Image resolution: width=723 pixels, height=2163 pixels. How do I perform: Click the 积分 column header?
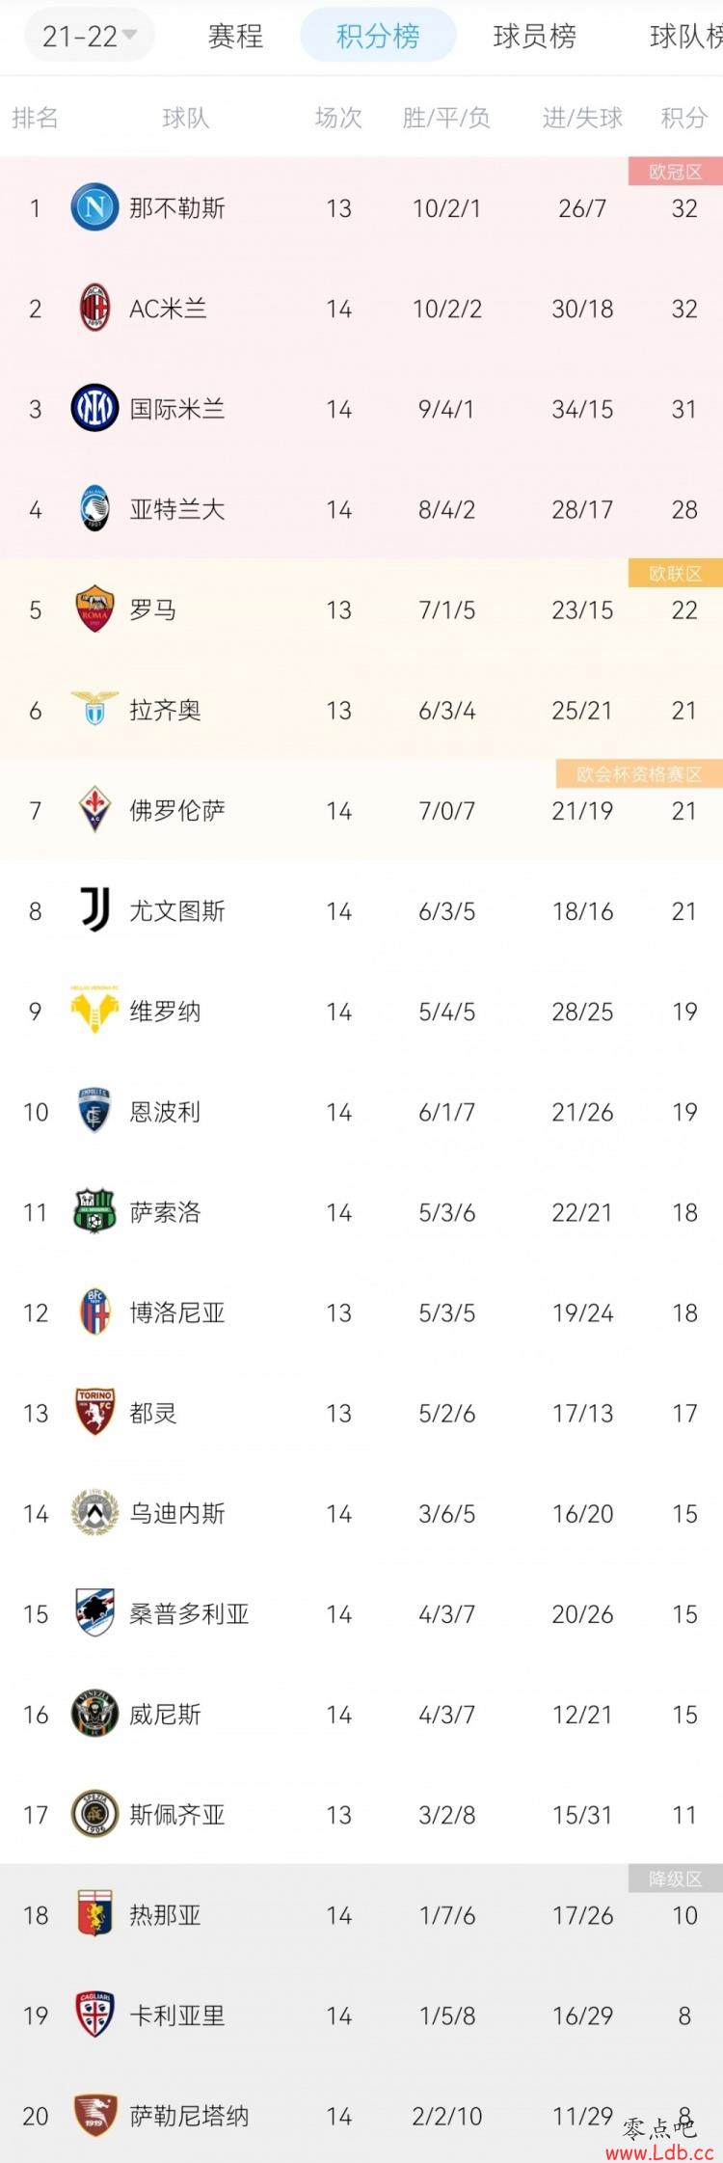[x=684, y=118]
